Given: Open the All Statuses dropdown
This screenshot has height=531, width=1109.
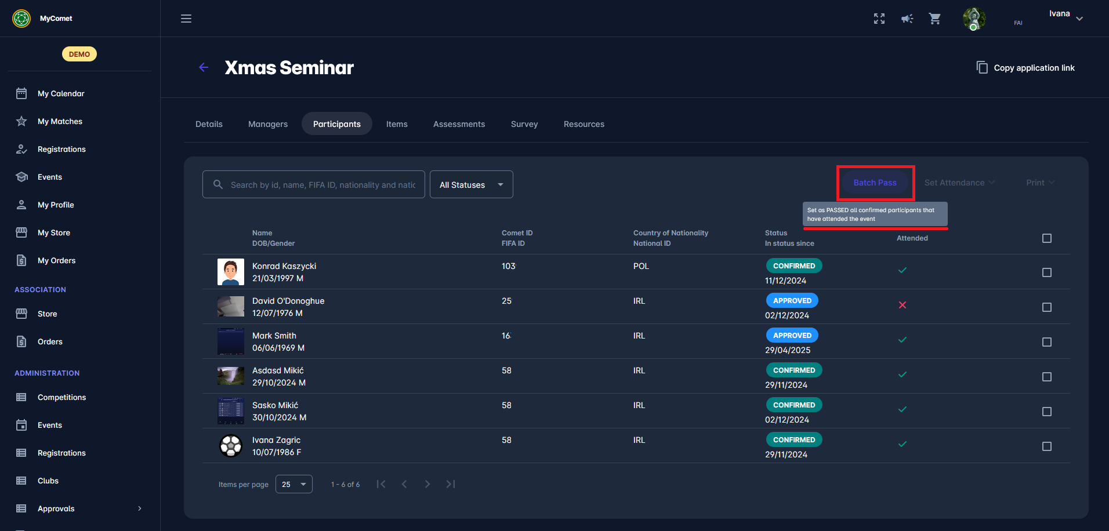Looking at the screenshot, I should pyautogui.click(x=471, y=184).
